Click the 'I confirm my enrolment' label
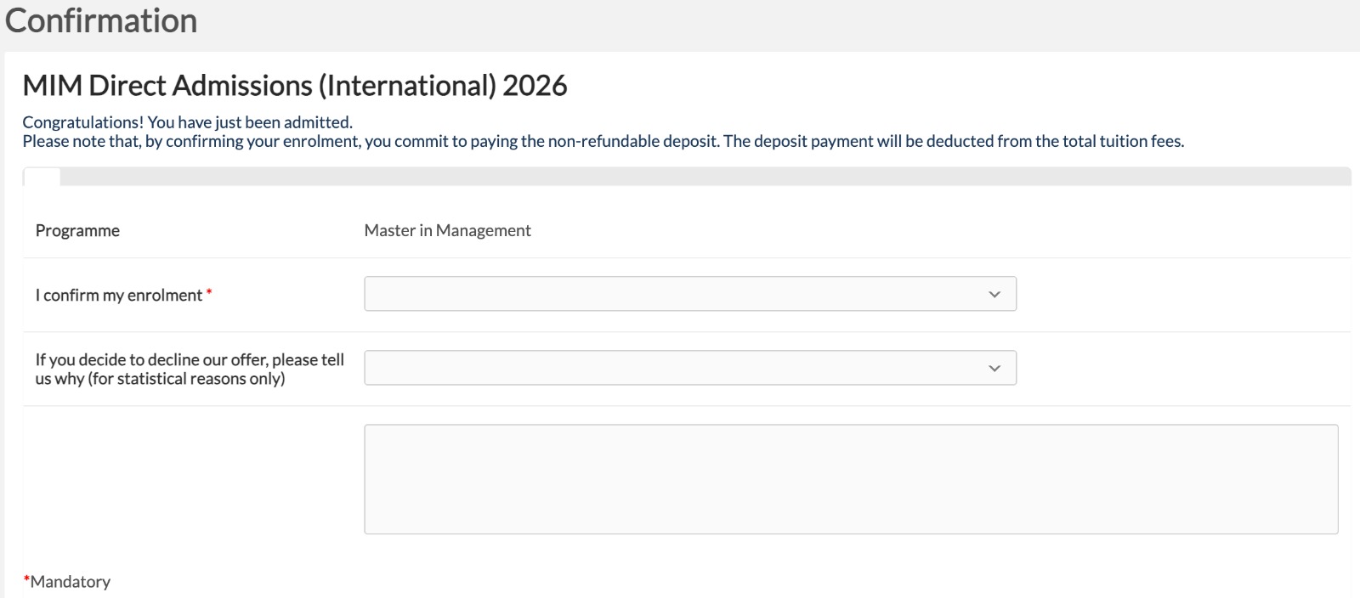1360x598 pixels. click(x=119, y=296)
